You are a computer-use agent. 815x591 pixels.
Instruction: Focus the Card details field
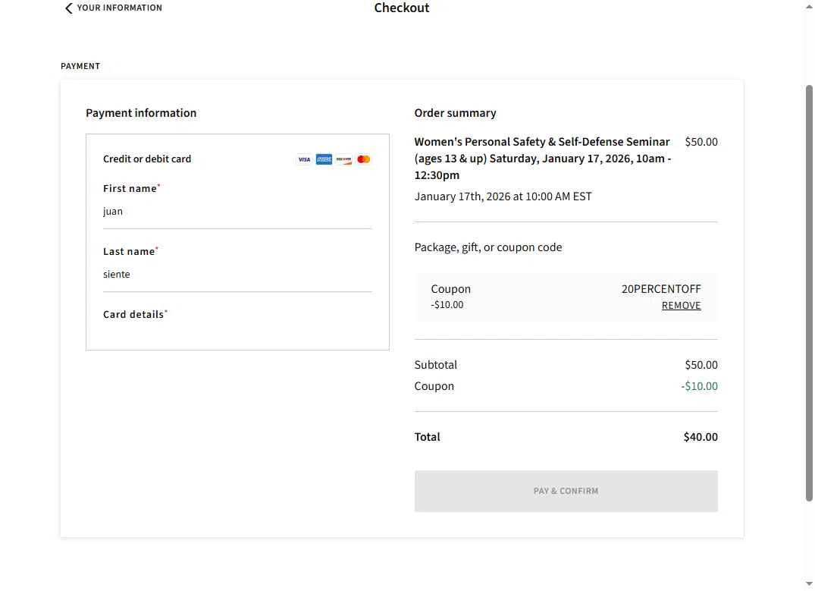coord(237,329)
